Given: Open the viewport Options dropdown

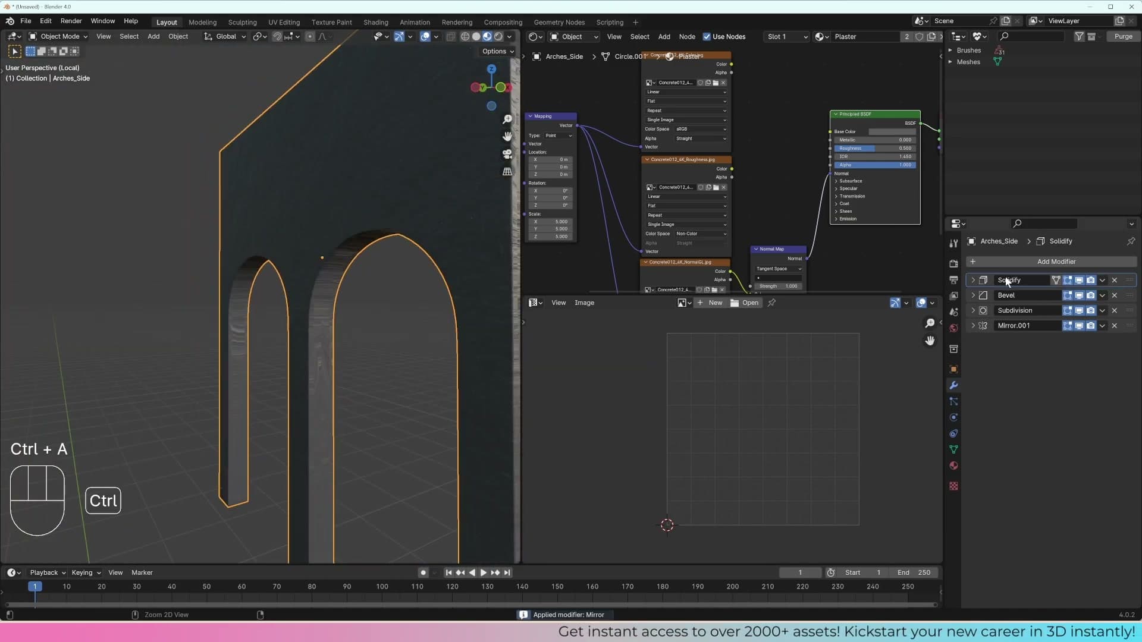Looking at the screenshot, I should coord(498,51).
